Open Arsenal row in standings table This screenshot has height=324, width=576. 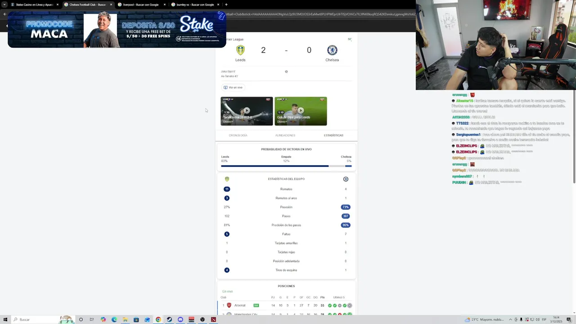click(x=286, y=306)
